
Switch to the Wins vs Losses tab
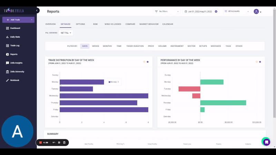point(112,24)
